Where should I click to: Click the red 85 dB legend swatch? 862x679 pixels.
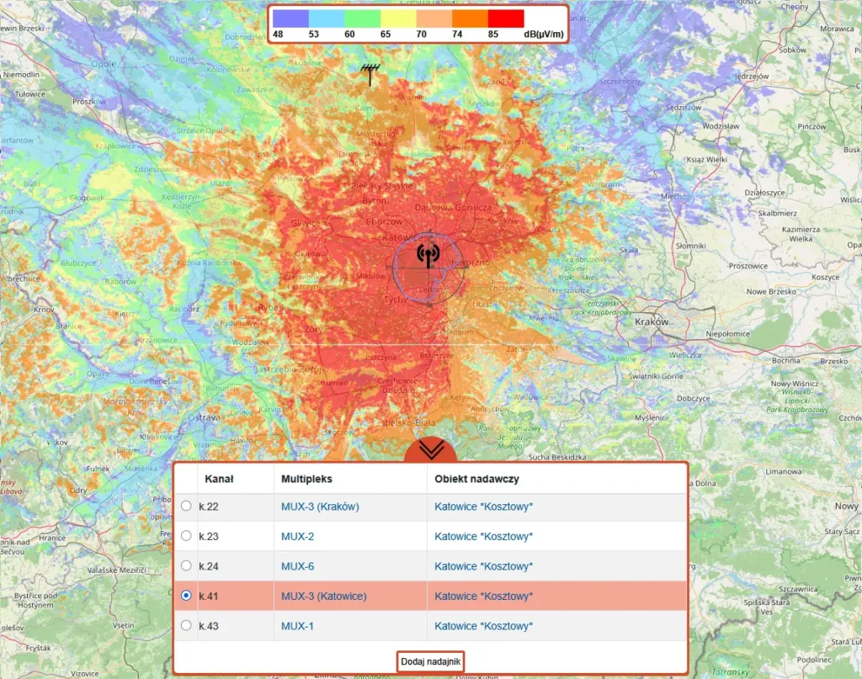506,19
